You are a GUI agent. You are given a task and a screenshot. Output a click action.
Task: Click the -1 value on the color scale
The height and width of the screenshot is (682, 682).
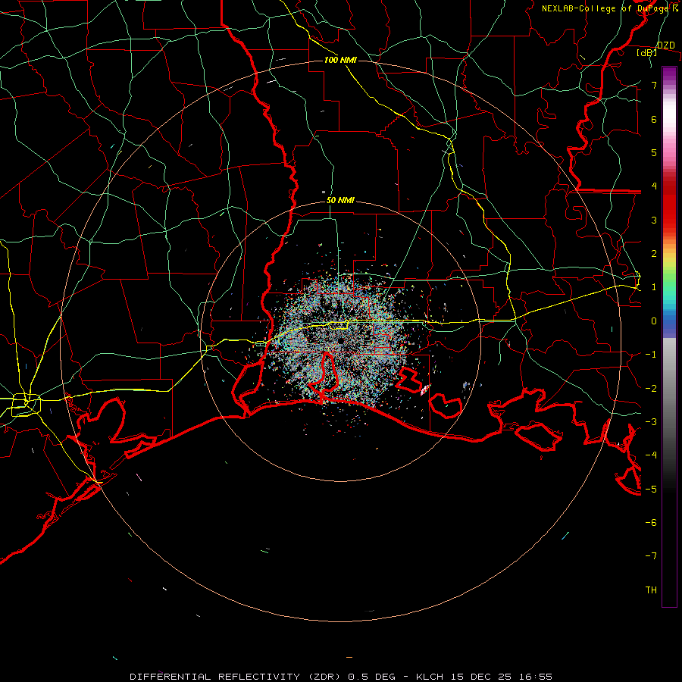[x=651, y=355]
